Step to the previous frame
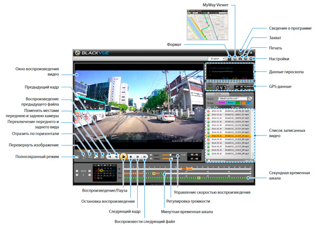This screenshot has width=318, height=225. point(116,157)
